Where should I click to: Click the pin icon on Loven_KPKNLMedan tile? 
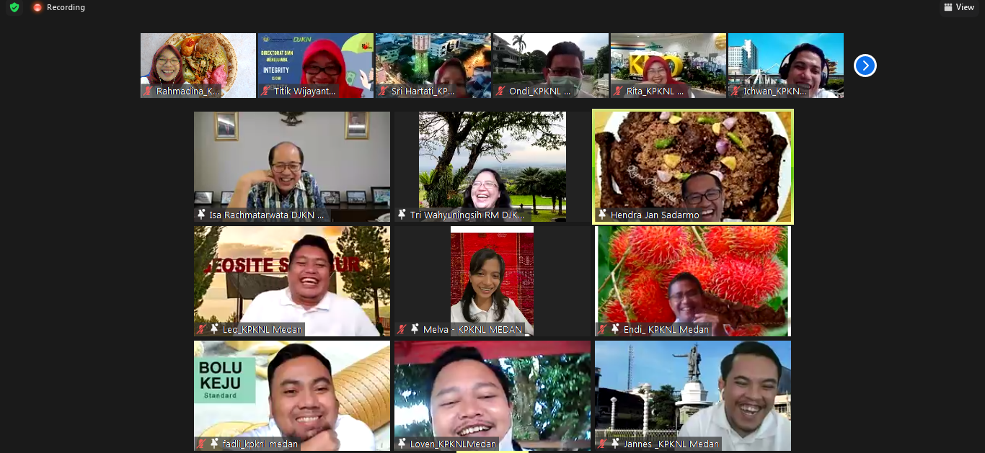[x=402, y=444]
